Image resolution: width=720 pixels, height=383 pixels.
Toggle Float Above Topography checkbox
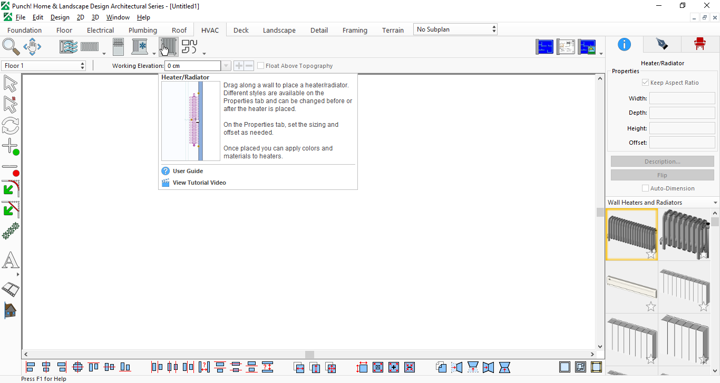click(261, 66)
